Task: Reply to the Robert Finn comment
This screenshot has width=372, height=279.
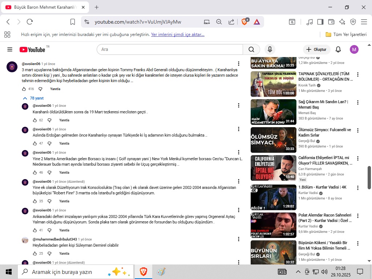Action: click(64, 201)
